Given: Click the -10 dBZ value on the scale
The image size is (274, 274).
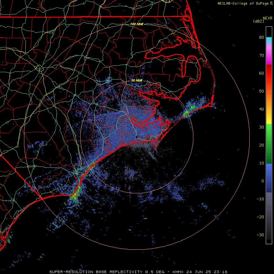Looking at the screenshot, I should click(x=260, y=199).
